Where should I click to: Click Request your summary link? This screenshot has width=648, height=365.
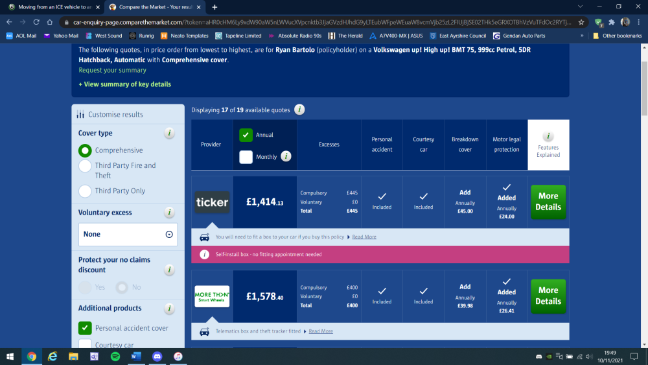pyautogui.click(x=112, y=70)
